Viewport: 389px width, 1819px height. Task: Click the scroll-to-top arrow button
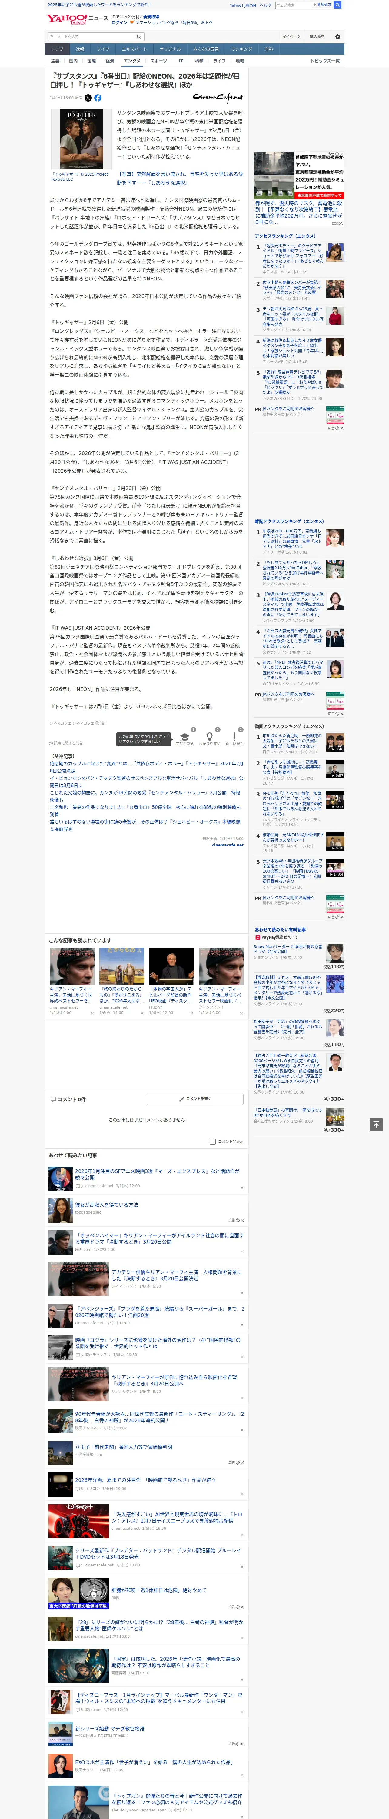[376, 1124]
